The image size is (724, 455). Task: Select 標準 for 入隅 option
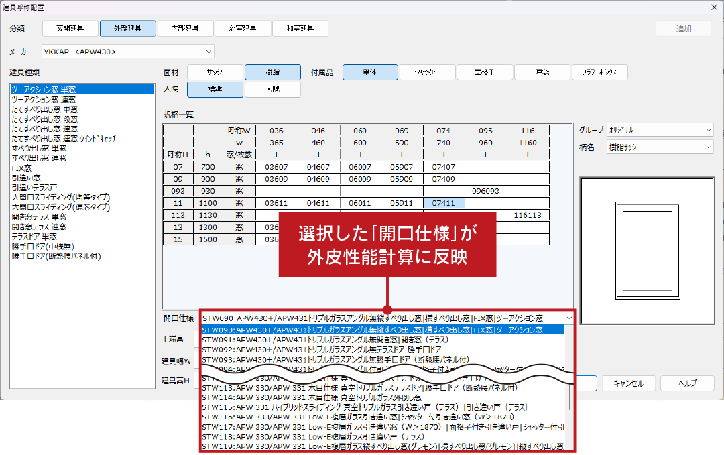(215, 89)
